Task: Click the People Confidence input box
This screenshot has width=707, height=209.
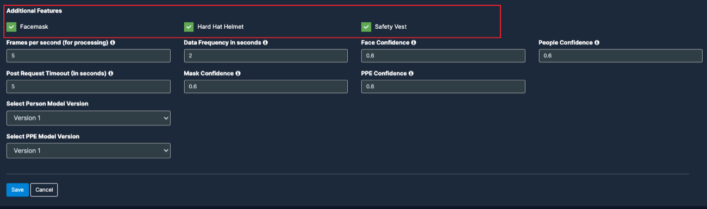Action: pyautogui.click(x=621, y=56)
